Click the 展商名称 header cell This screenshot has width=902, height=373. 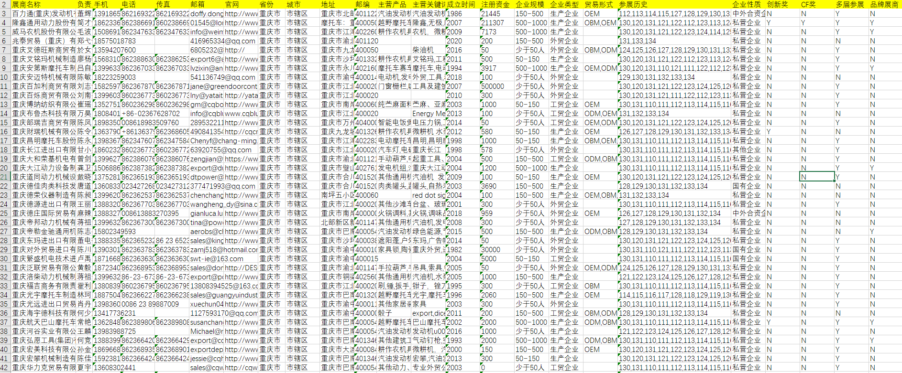pyautogui.click(x=26, y=4)
